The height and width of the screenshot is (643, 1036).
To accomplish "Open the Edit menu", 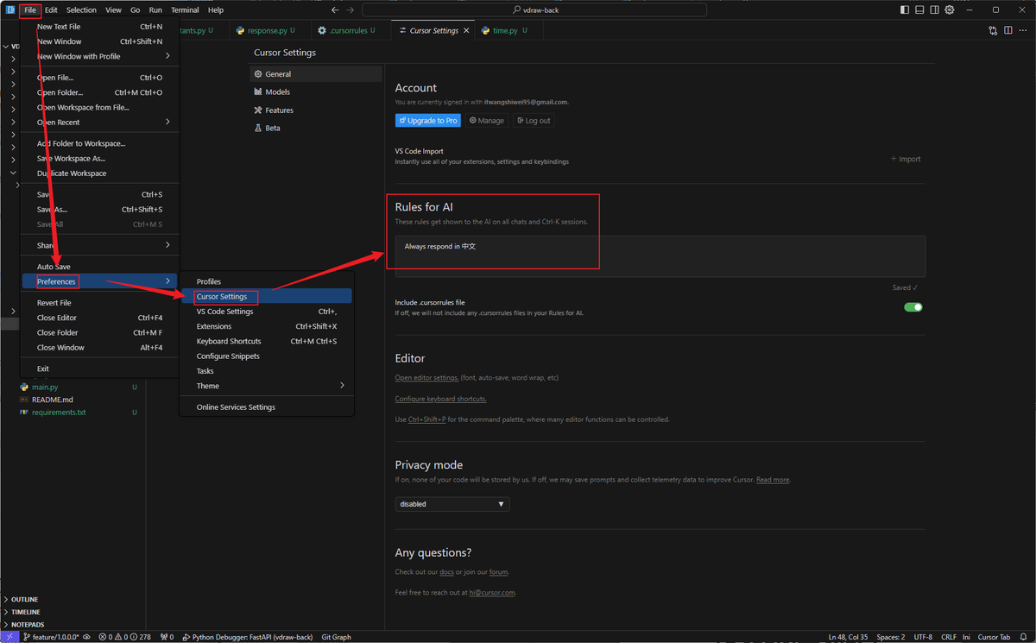I will [51, 9].
